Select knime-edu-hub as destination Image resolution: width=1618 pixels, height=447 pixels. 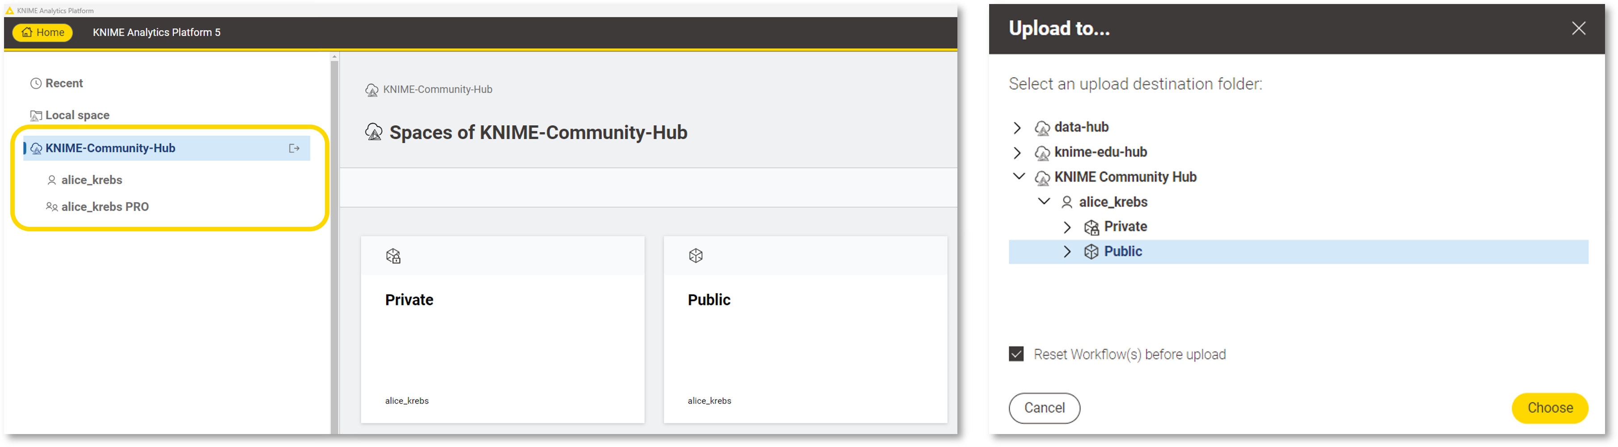click(x=1100, y=153)
